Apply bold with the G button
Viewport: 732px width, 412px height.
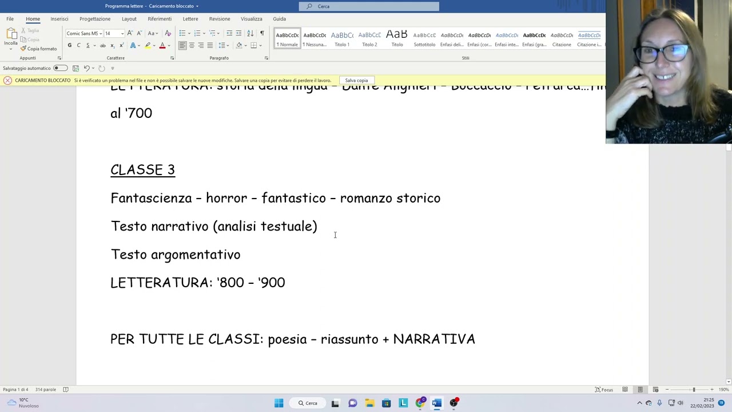tap(70, 45)
